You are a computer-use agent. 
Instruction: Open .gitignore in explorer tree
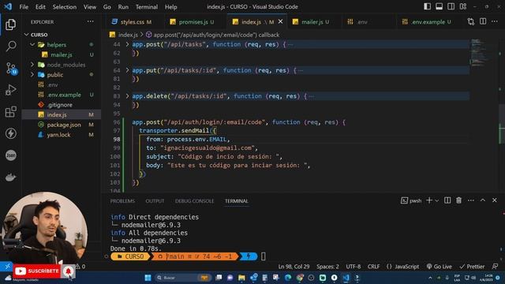click(62, 105)
